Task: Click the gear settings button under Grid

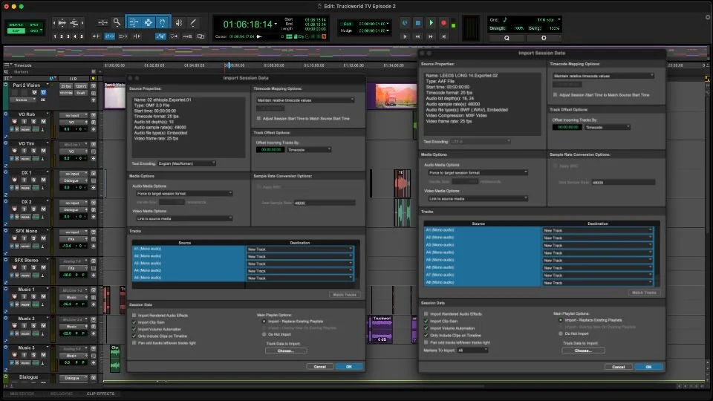Action: pyautogui.click(x=544, y=38)
